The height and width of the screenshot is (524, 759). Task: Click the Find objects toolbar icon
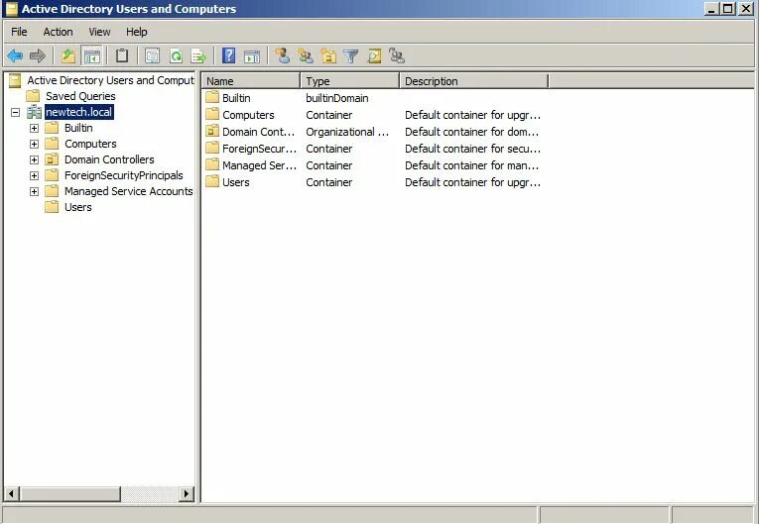(374, 56)
